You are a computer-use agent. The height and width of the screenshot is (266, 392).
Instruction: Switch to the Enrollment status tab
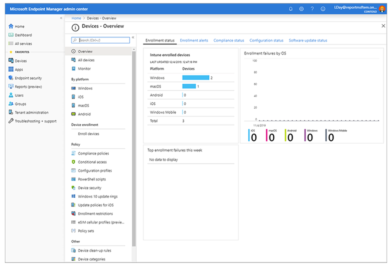[160, 40]
